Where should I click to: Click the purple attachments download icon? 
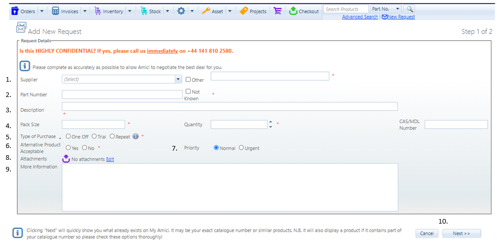click(x=66, y=159)
